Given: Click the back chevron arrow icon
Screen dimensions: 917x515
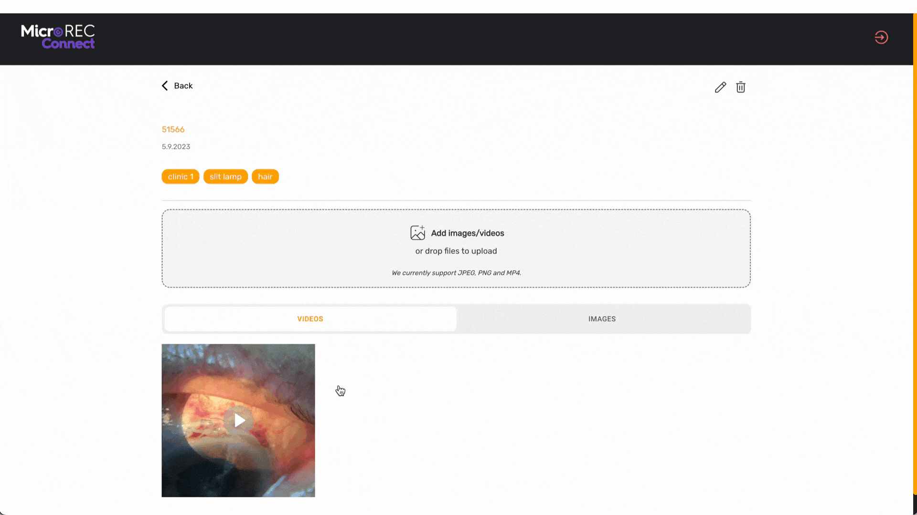Looking at the screenshot, I should [x=165, y=85].
